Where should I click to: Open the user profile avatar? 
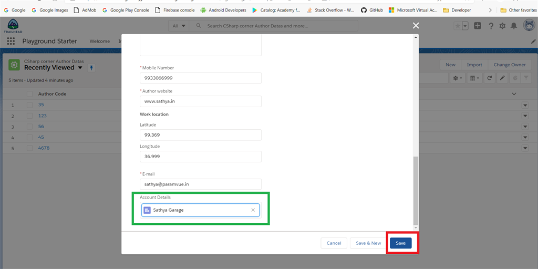pos(529,25)
